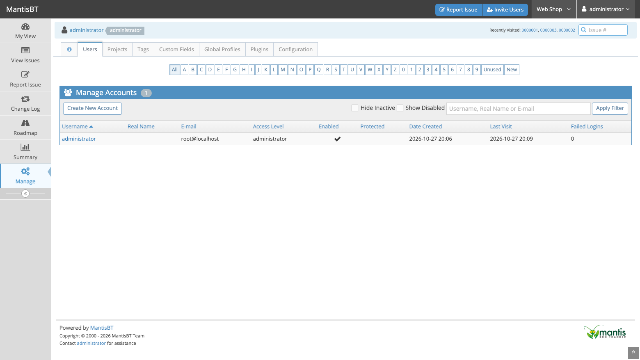Switch to the Projects tab
Screen dimensions: 640x360
click(x=117, y=49)
